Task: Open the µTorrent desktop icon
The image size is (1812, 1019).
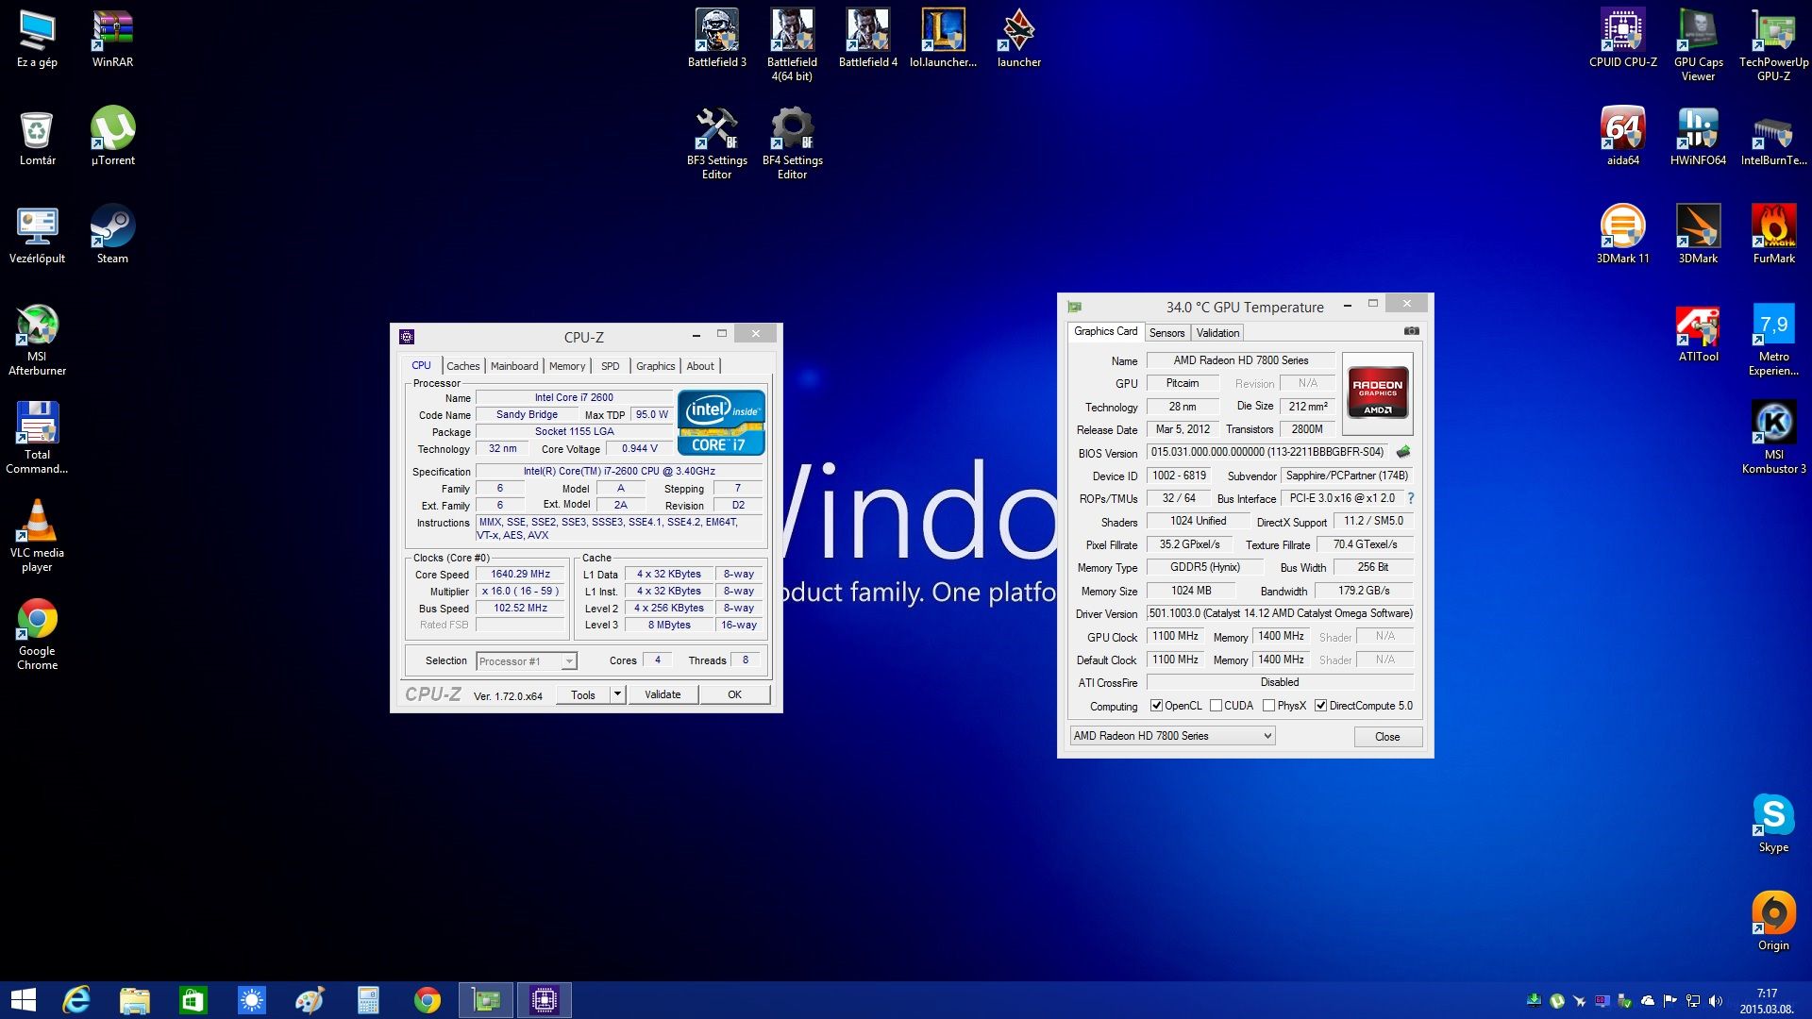Action: 112,136
